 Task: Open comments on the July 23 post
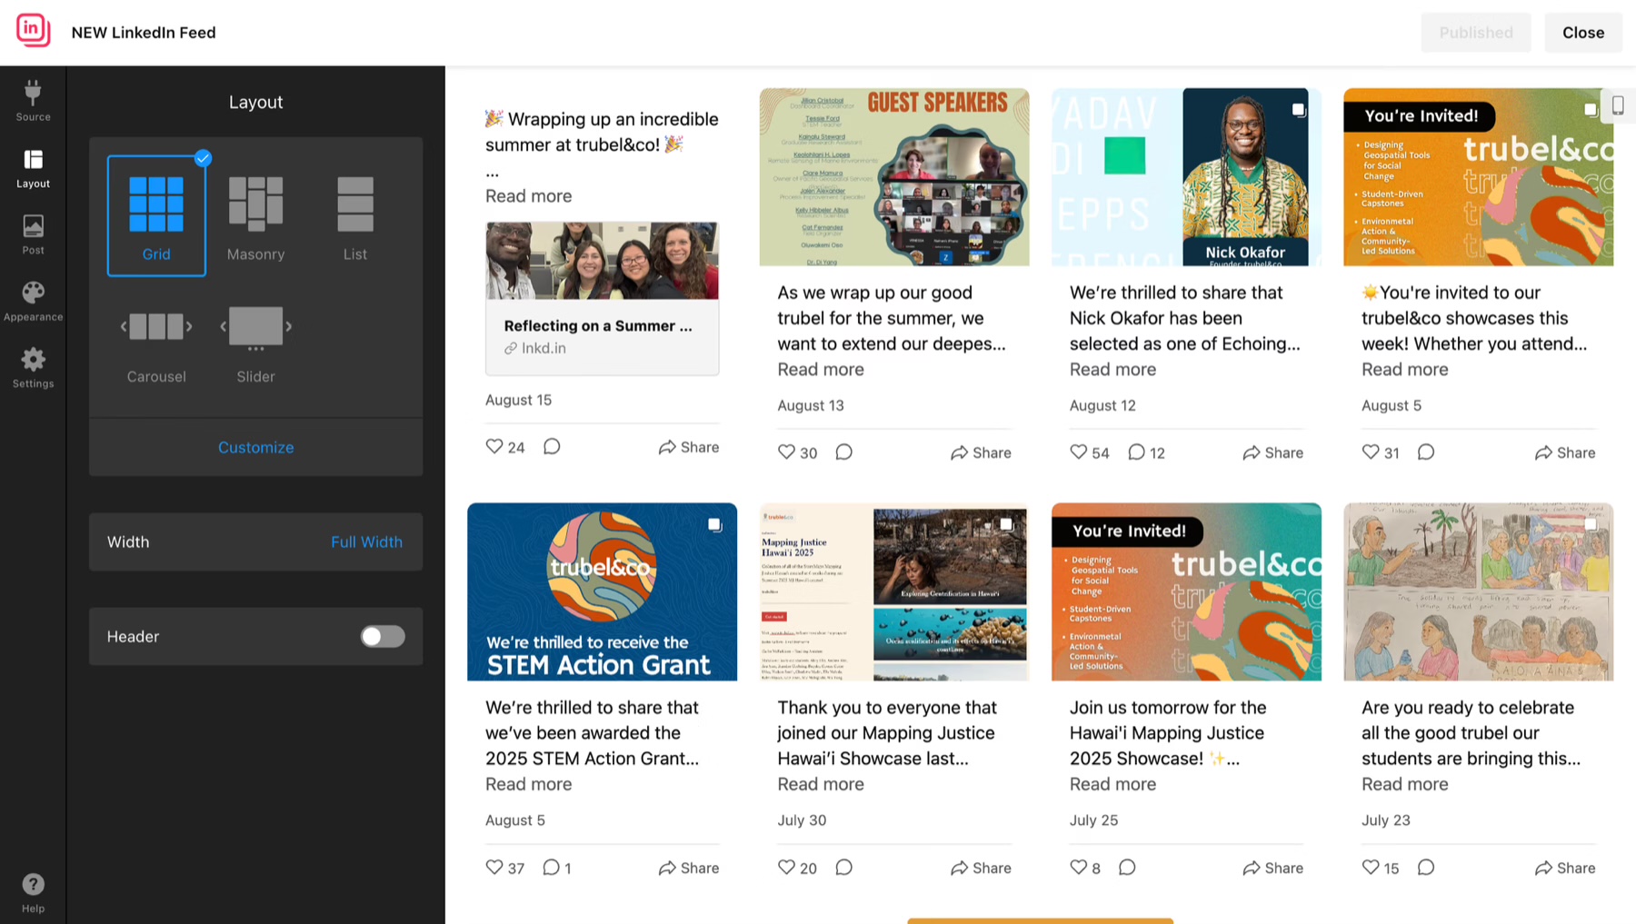(x=1426, y=867)
